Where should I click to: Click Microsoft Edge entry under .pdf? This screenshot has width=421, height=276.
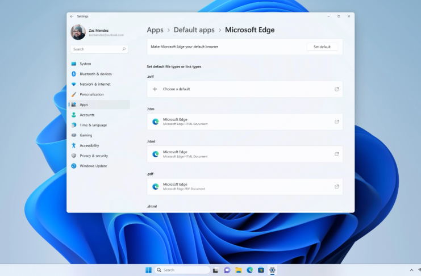[245, 187]
